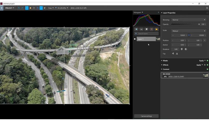
Task: Open the Effects Apply dropdown
Action: tap(199, 65)
